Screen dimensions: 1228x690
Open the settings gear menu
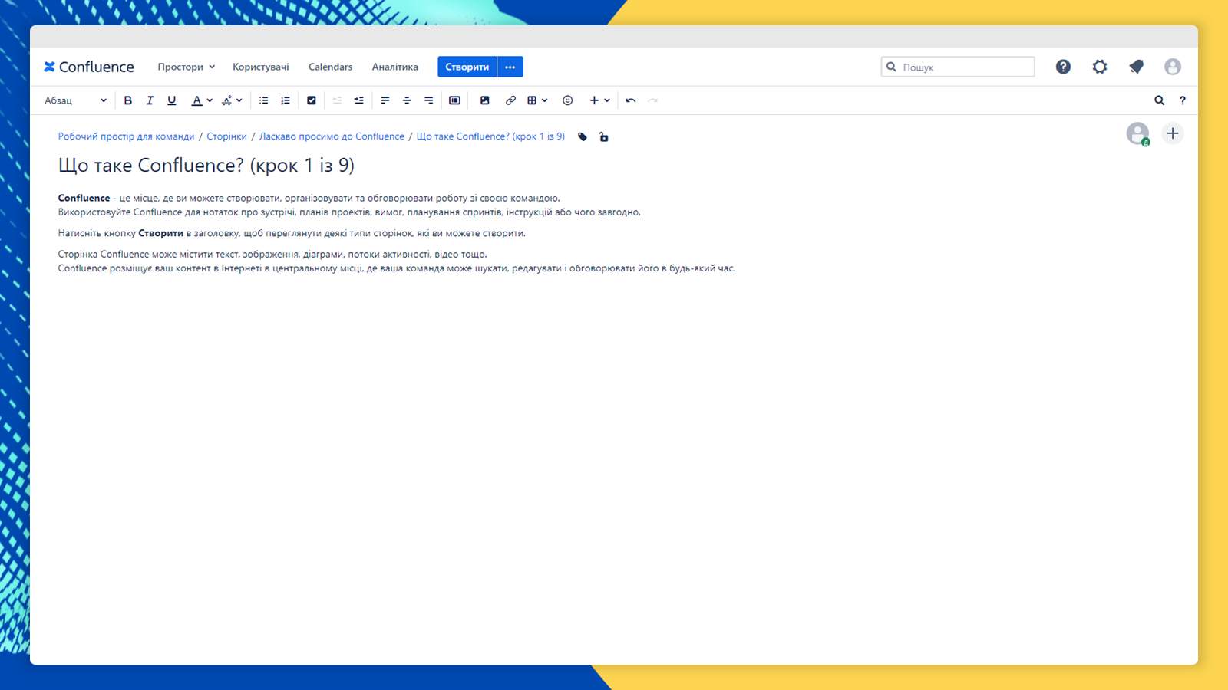1100,67
